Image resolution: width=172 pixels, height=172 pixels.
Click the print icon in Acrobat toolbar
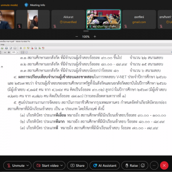(6, 48)
